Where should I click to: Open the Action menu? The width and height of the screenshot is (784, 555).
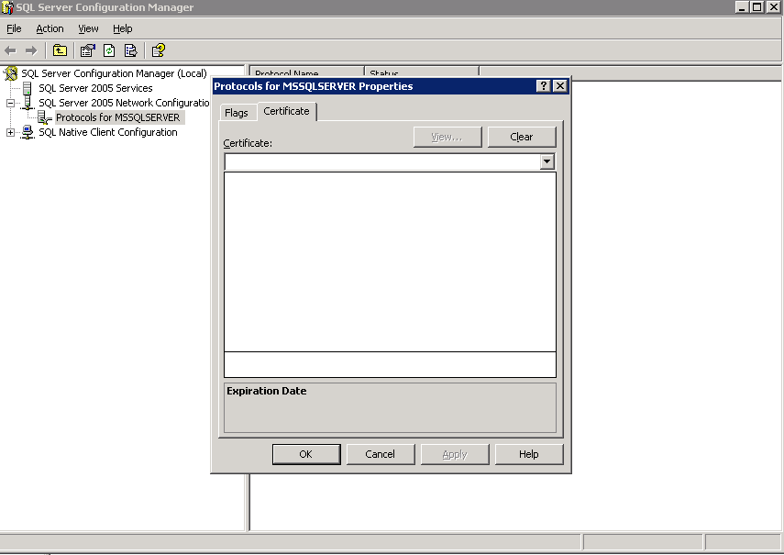(49, 28)
